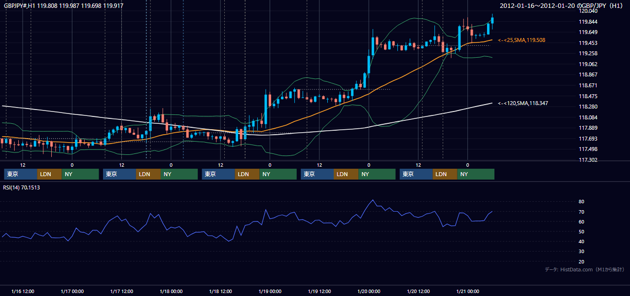Click price axis value 118.867
Screen dimensions: 630x296
pyautogui.click(x=588, y=75)
